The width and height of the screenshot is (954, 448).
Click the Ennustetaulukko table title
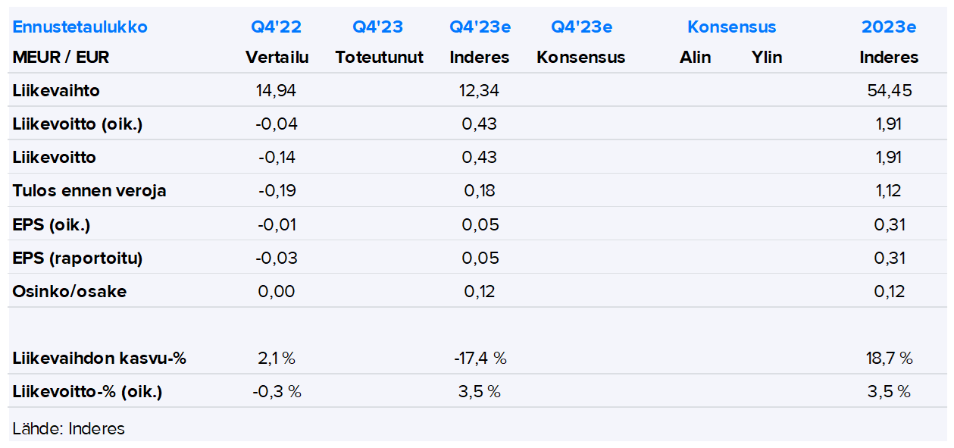(80, 27)
